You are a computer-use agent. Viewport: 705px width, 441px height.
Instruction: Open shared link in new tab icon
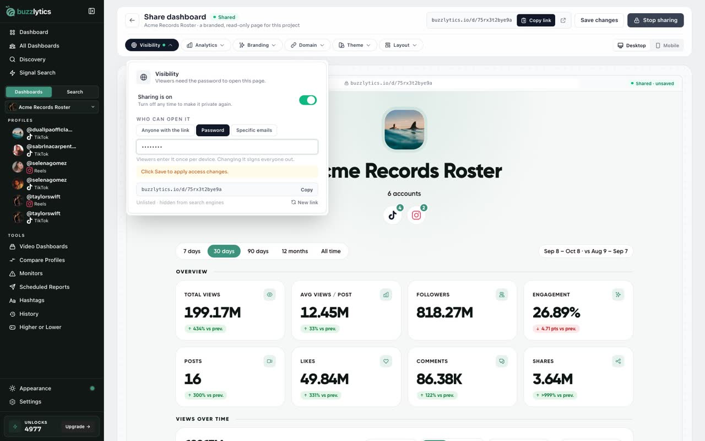563,20
